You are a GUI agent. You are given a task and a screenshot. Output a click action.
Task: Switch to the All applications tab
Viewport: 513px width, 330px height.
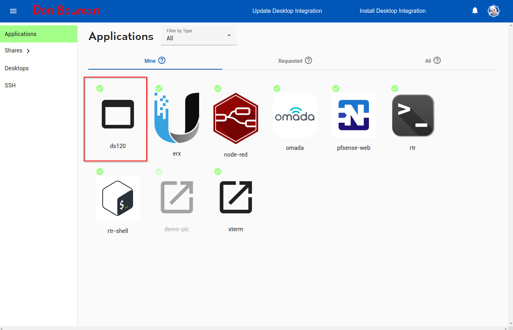(x=432, y=61)
